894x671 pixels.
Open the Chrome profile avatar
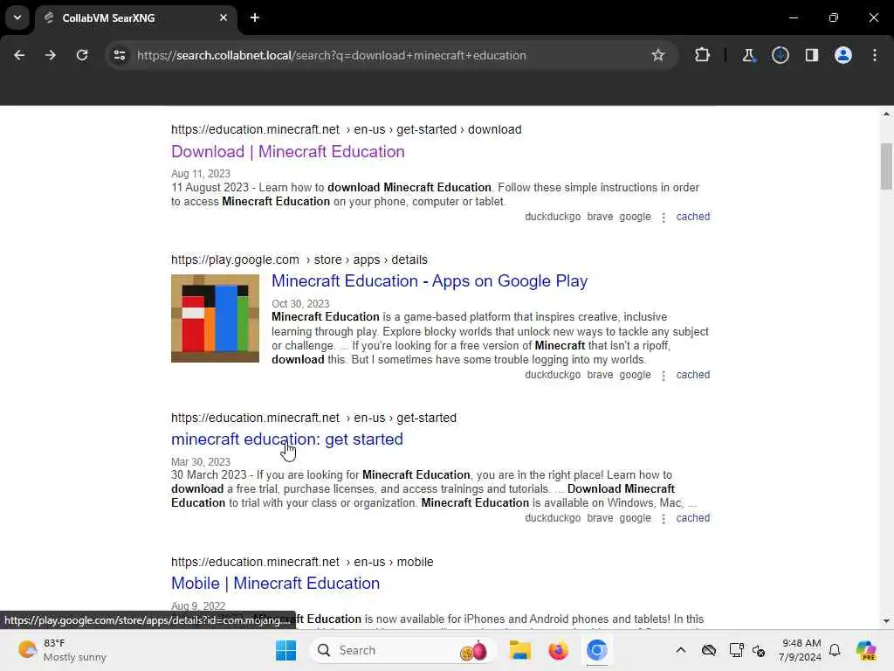tap(842, 55)
